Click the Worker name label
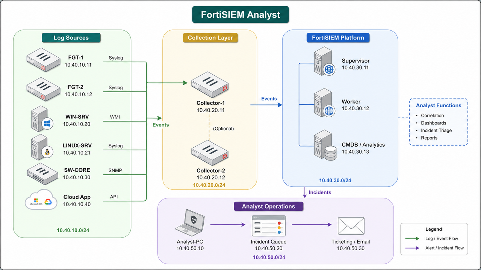This screenshot has width=481, height=270. pyautogui.click(x=351, y=102)
